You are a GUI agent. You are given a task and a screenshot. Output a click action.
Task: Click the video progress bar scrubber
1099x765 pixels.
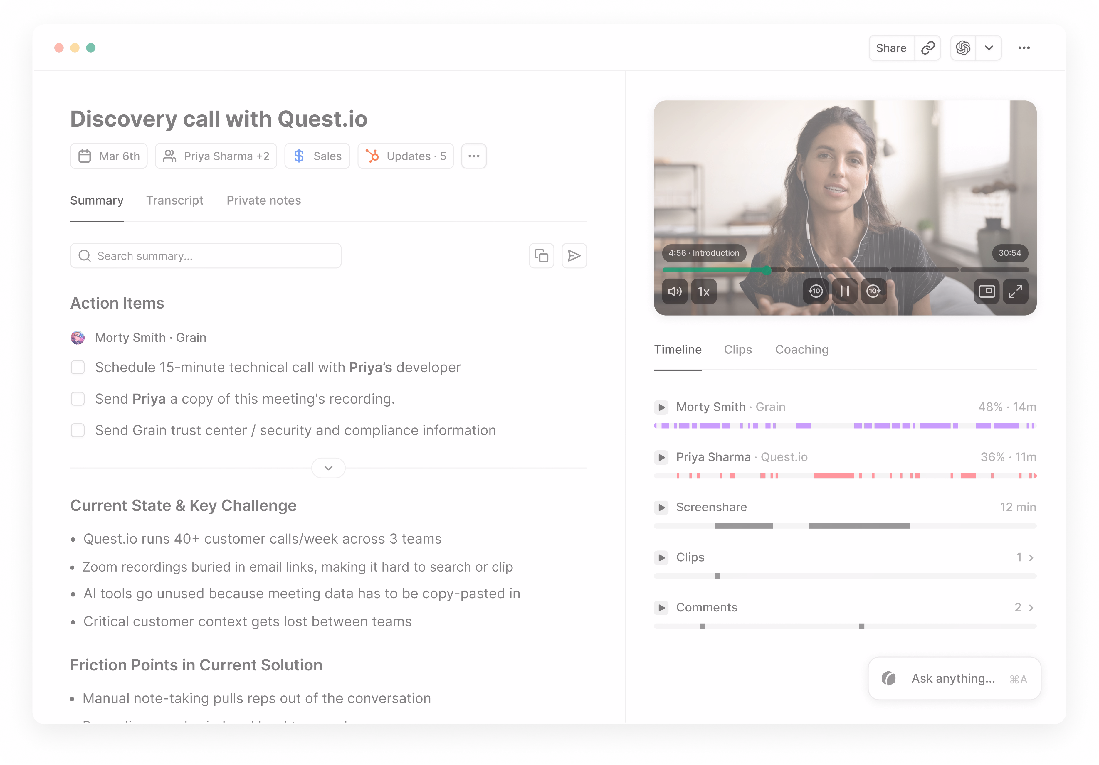(767, 270)
